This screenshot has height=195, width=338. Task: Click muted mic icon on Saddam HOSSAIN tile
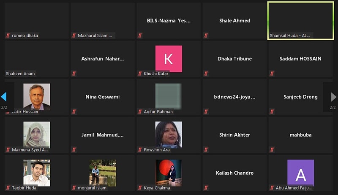tap(272, 74)
